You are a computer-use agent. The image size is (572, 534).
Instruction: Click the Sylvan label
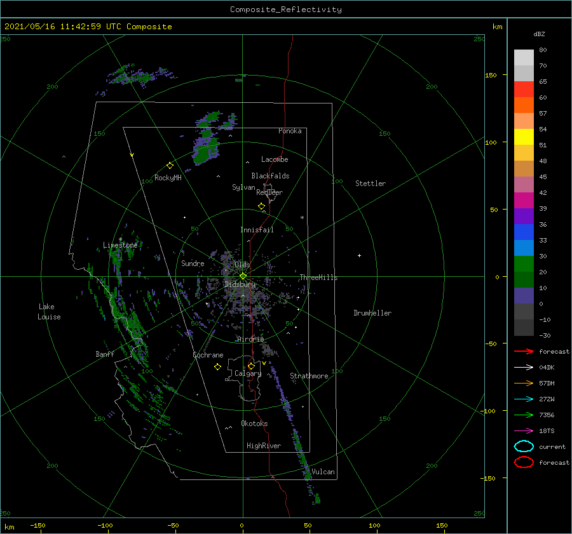[243, 188]
